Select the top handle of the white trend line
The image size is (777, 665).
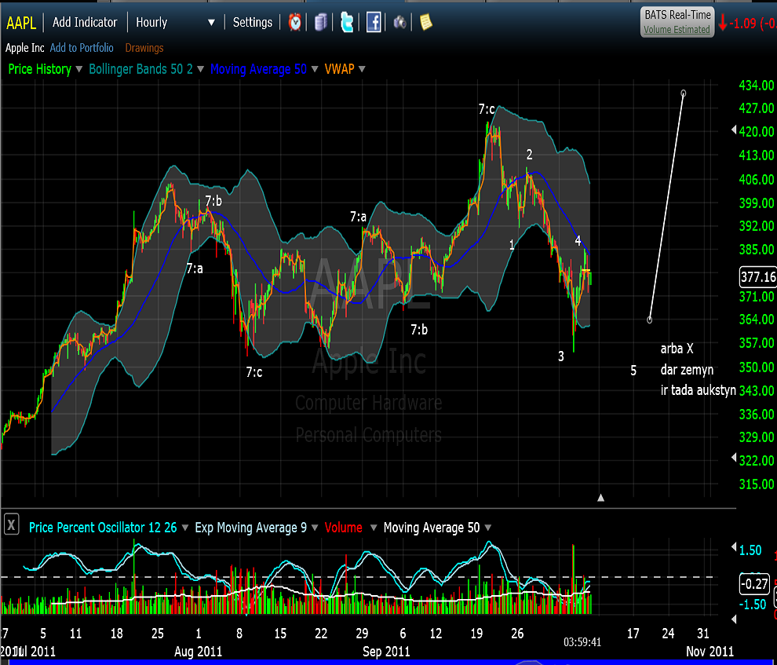click(x=684, y=93)
